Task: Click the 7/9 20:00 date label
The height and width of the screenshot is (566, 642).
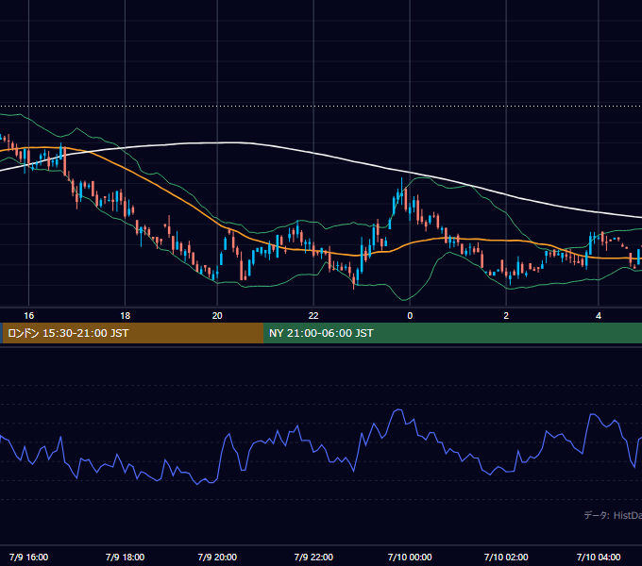Action: 217,557
